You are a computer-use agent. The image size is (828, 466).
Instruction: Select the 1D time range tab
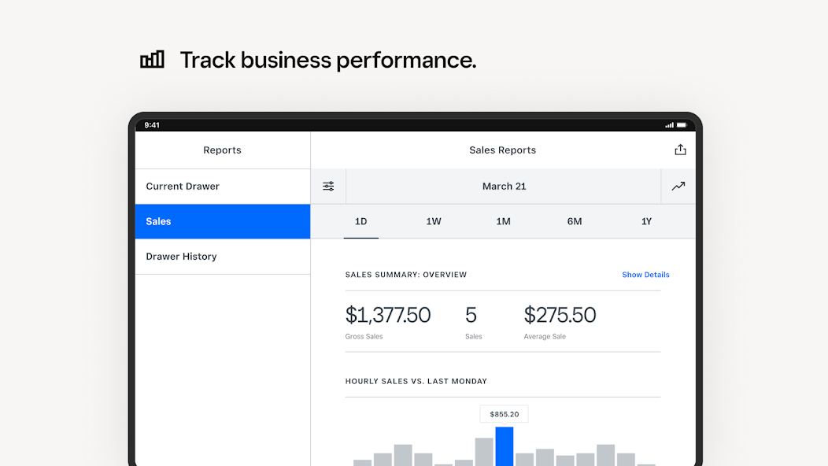point(360,221)
